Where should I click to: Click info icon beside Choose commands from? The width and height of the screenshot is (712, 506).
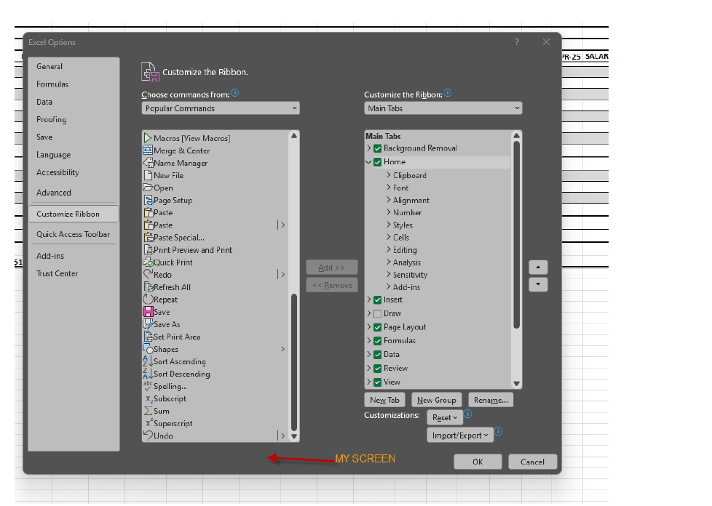click(234, 93)
